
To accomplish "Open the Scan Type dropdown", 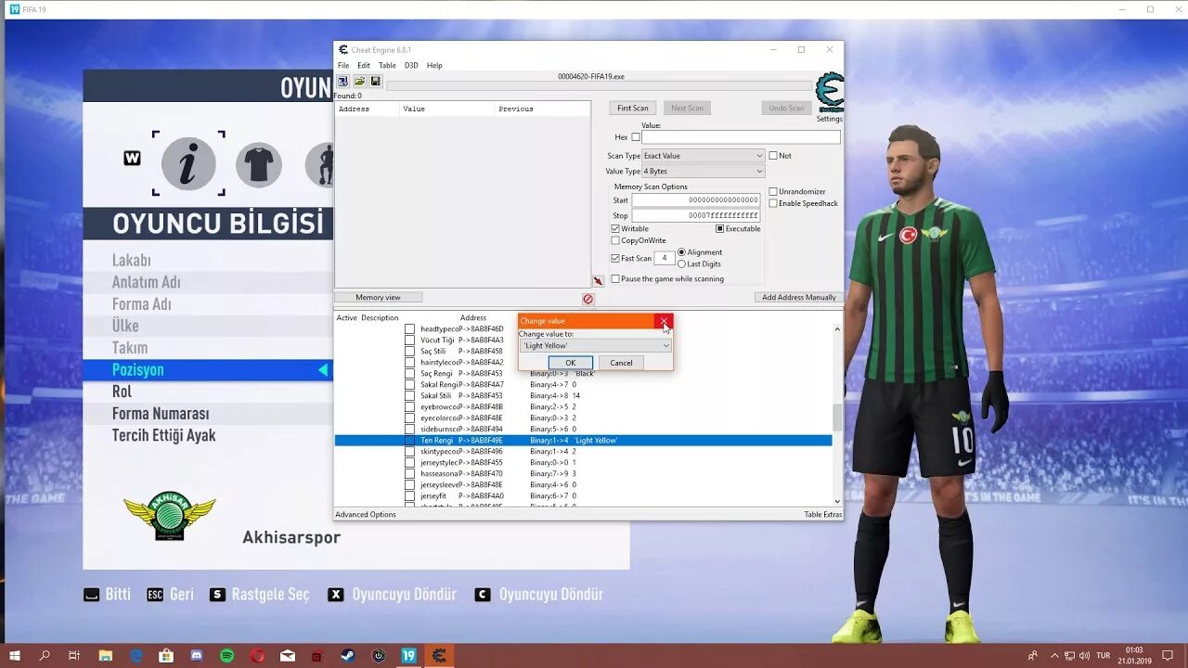I will tap(704, 156).
